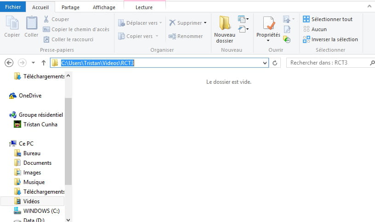Image resolution: width=375 pixels, height=222 pixels.
Task: Choose Copier le chemin d'accès
Action: (x=76, y=29)
